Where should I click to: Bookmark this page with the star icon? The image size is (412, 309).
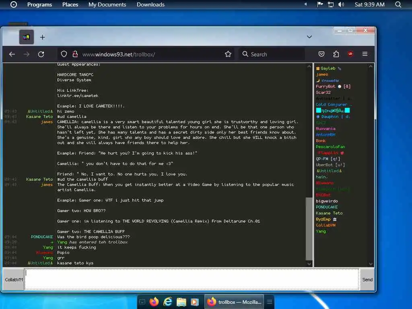pyautogui.click(x=228, y=54)
